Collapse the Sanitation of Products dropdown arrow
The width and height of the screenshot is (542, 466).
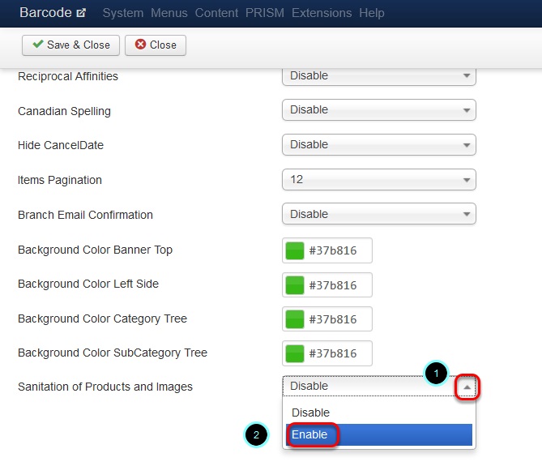click(x=467, y=387)
